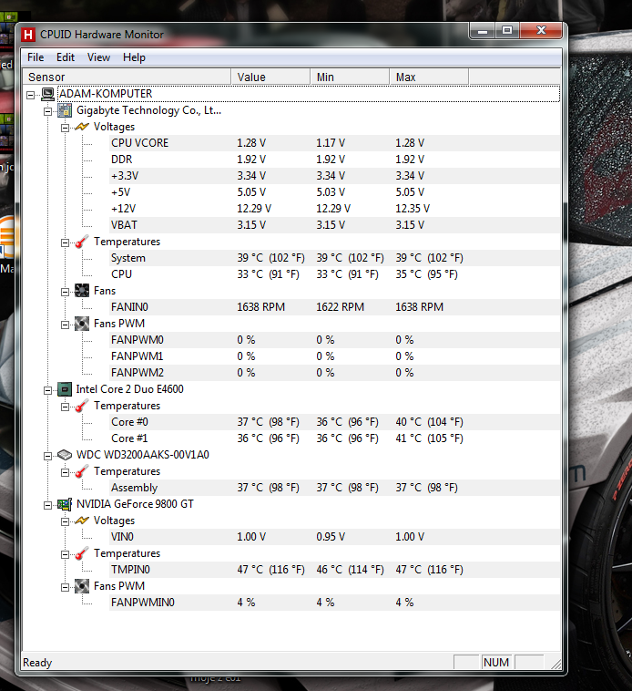Click the Gigabyte motherboard icon
632x691 pixels.
(65, 110)
